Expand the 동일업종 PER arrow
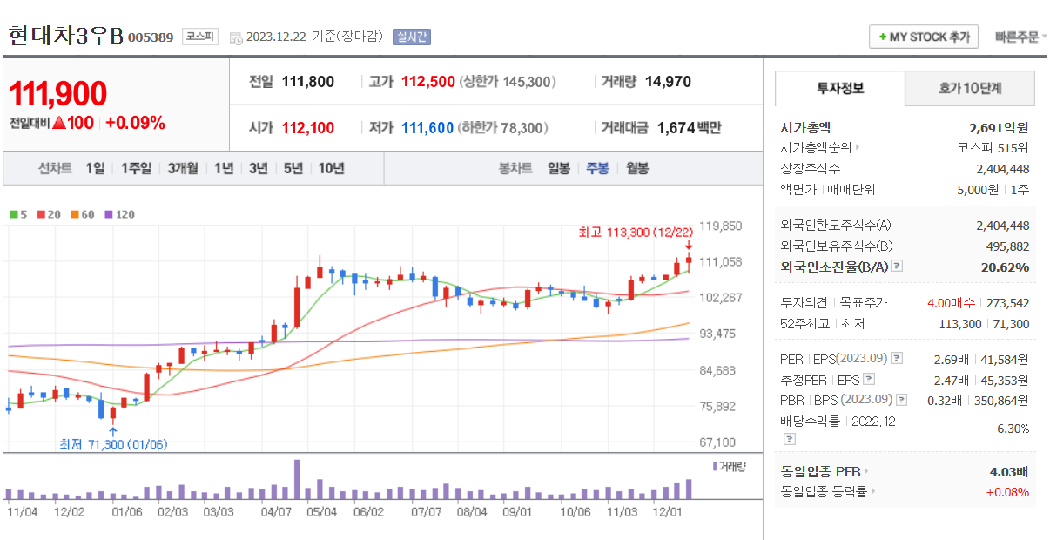The height and width of the screenshot is (540, 1050). click(866, 471)
